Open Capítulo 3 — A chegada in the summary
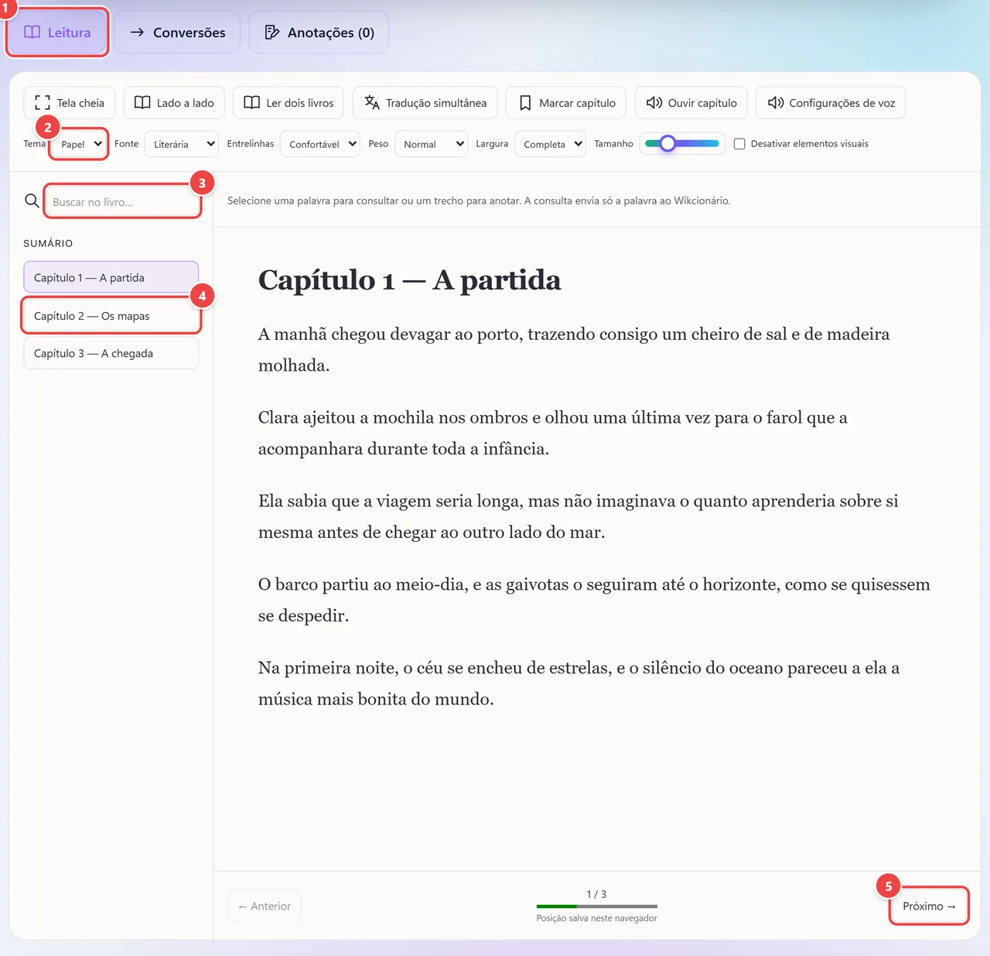This screenshot has width=990, height=956. tap(111, 353)
